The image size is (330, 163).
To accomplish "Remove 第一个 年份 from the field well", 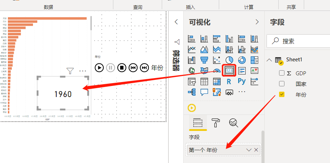I will pos(256,150).
